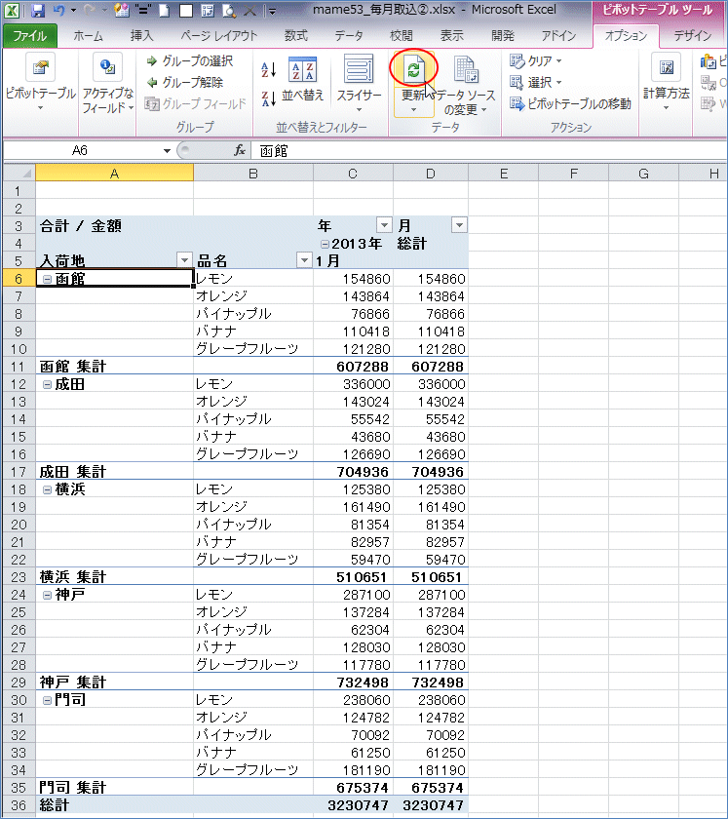Image resolution: width=728 pixels, height=819 pixels.
Task: Collapse the 函館 group in the pivot table
Action: tap(47, 279)
